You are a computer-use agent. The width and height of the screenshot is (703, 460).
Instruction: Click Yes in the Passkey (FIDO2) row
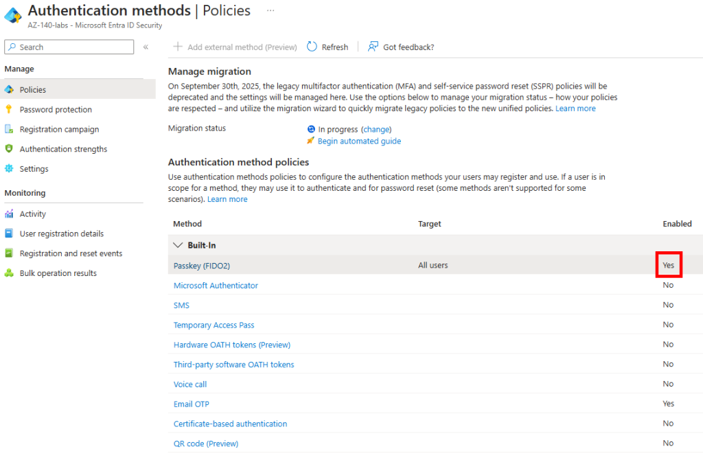tap(669, 265)
